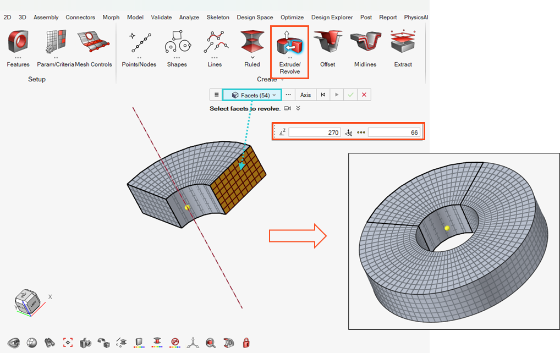
Task: Click the arch-and-cube view icon in bottom toolbar
Action: 103,343
